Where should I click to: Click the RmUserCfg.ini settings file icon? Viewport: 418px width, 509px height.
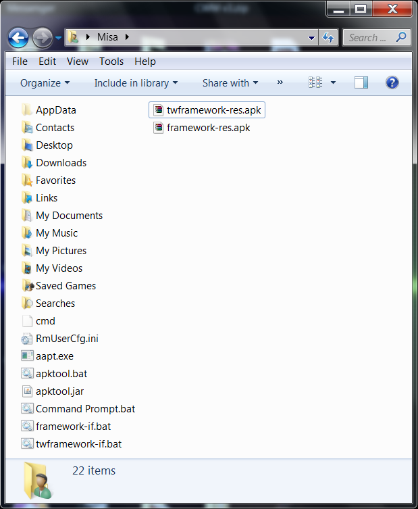[x=27, y=339]
